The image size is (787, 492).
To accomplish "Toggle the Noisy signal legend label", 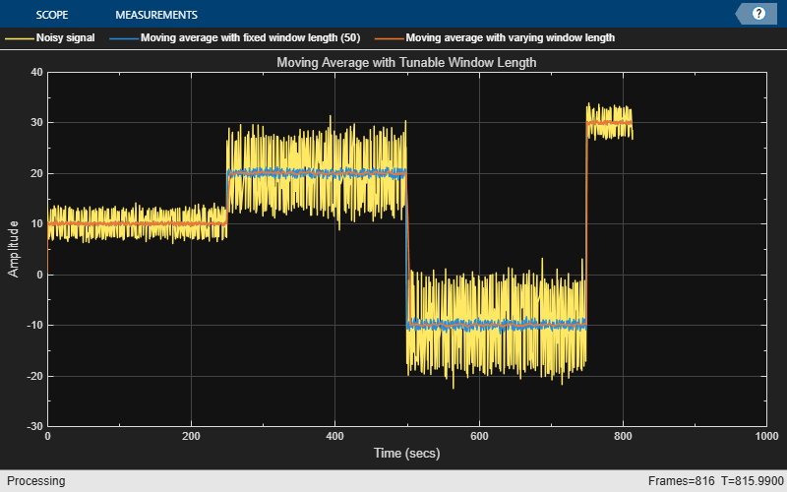I will [65, 38].
